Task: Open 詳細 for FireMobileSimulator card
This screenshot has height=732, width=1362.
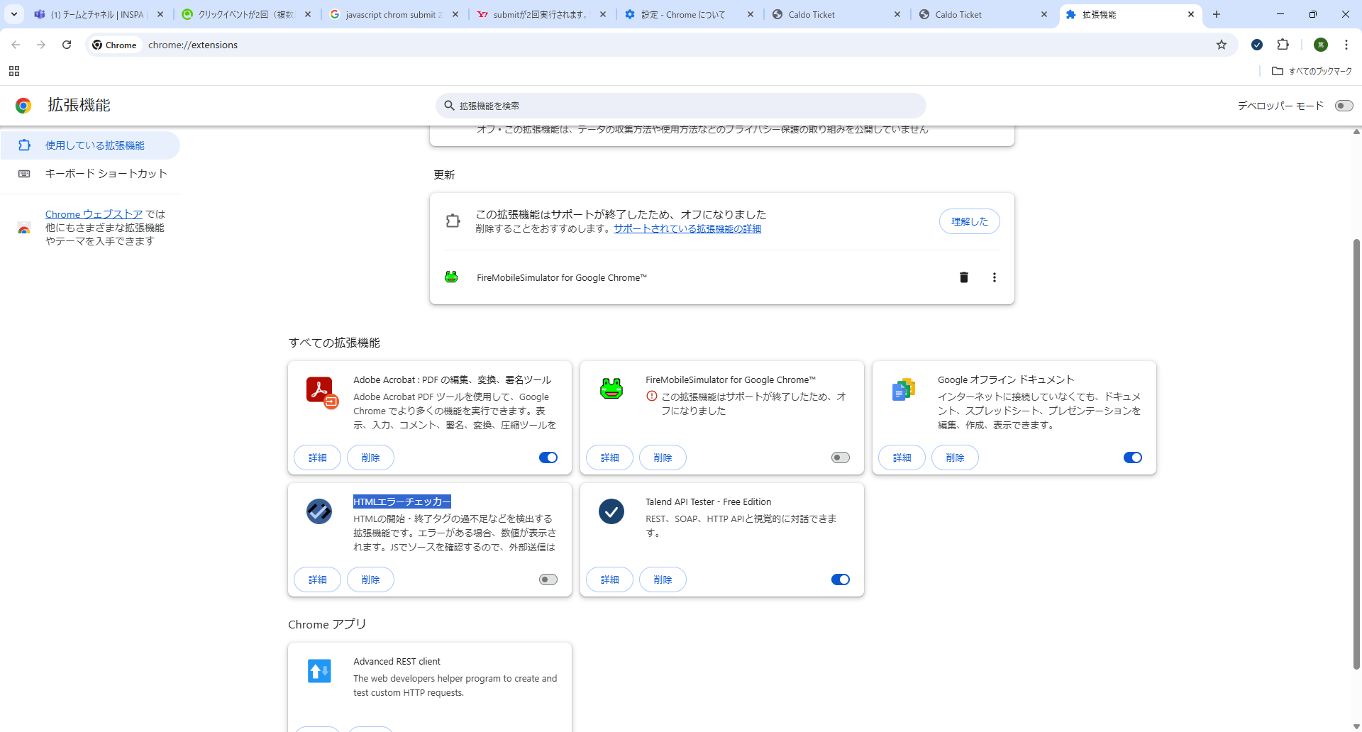Action: click(609, 457)
